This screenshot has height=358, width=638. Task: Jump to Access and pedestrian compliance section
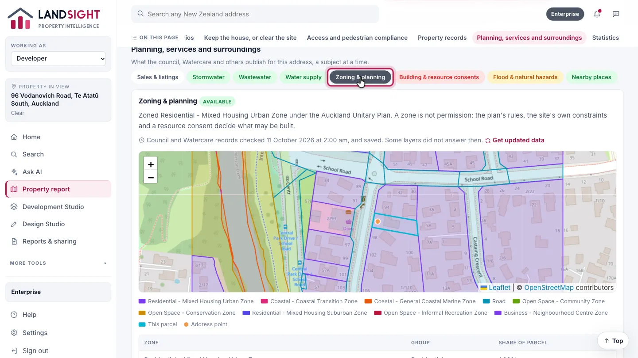click(x=357, y=38)
